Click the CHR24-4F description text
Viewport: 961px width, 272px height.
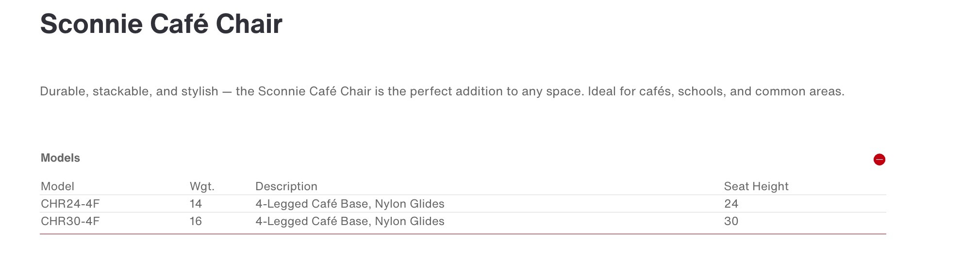click(x=350, y=204)
